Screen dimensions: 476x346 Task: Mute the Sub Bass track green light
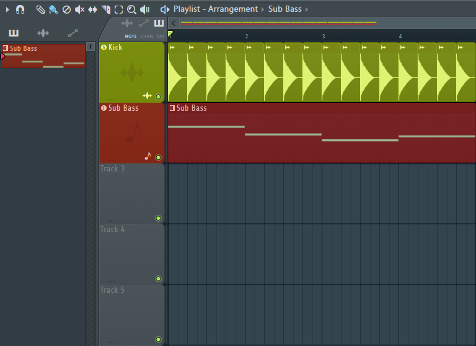158,157
